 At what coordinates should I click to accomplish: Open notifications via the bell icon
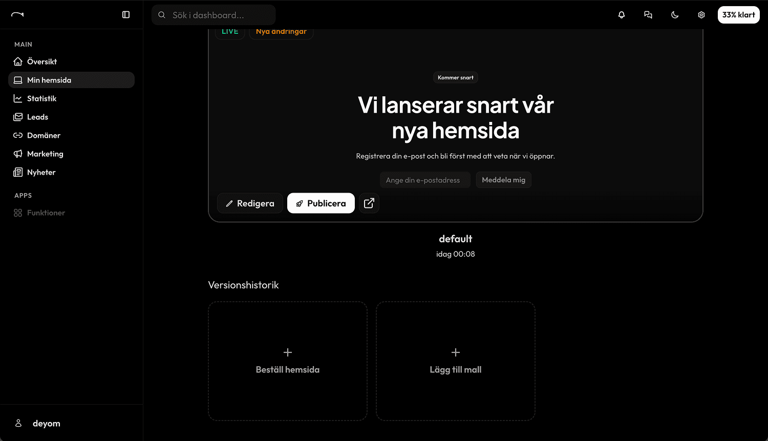[621, 15]
